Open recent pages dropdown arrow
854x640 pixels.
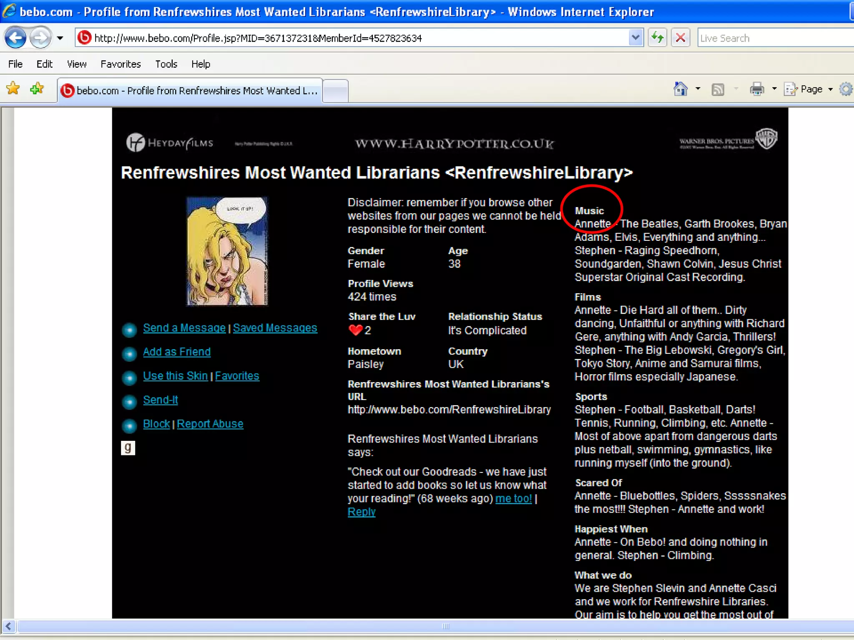pyautogui.click(x=60, y=38)
